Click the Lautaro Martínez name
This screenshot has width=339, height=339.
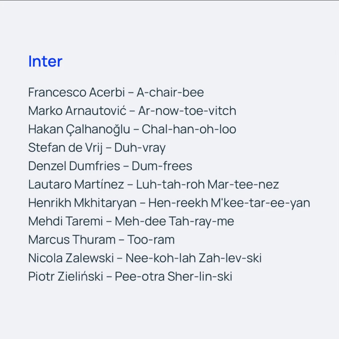(76, 184)
